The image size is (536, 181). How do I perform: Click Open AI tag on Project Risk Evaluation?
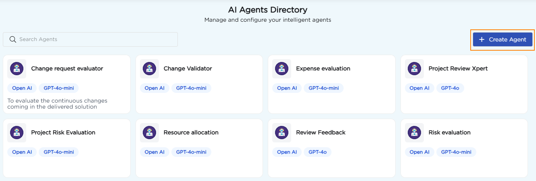(x=22, y=152)
